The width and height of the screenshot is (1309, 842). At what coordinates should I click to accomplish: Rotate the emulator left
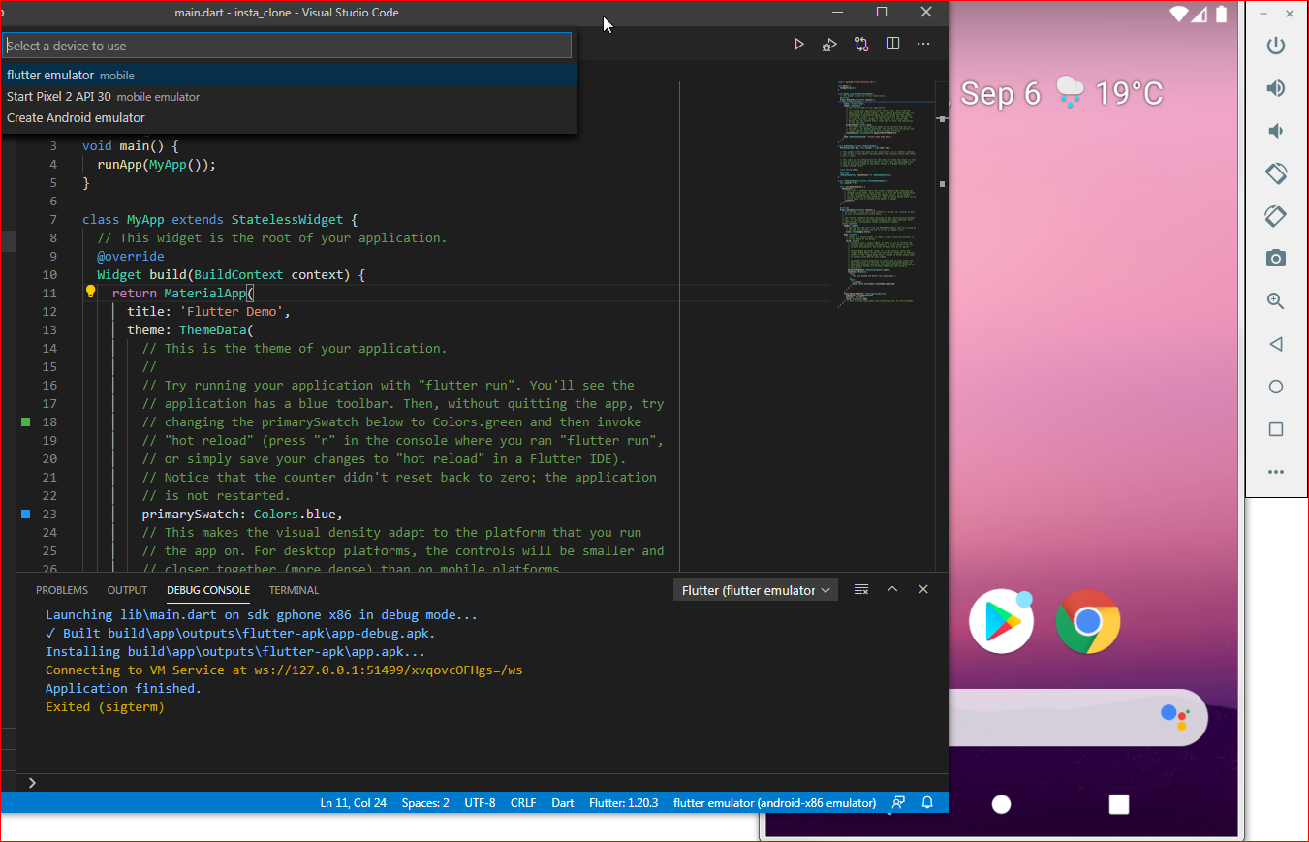(1276, 173)
